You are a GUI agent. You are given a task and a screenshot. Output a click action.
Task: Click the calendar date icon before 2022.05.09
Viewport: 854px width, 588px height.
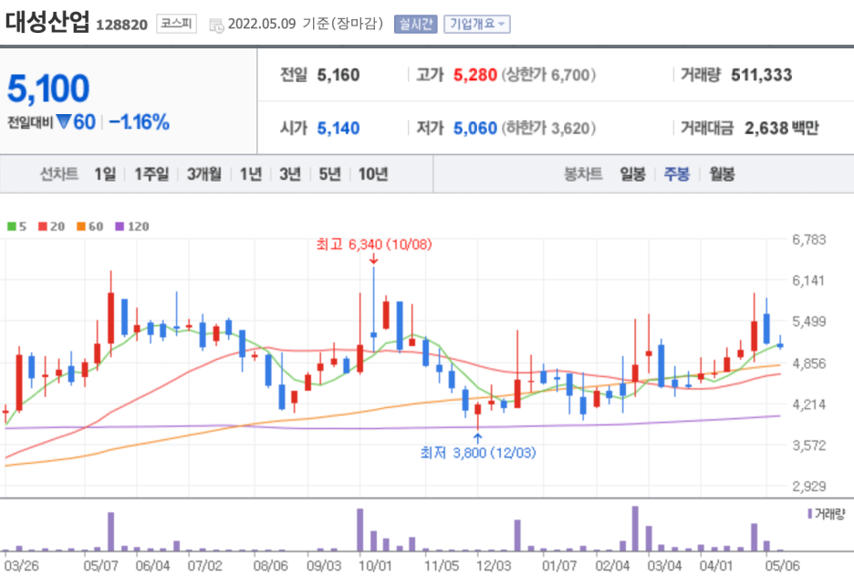coord(216,25)
